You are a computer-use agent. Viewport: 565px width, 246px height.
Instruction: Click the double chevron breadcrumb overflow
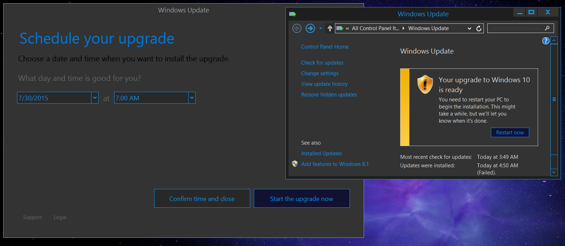[347, 28]
